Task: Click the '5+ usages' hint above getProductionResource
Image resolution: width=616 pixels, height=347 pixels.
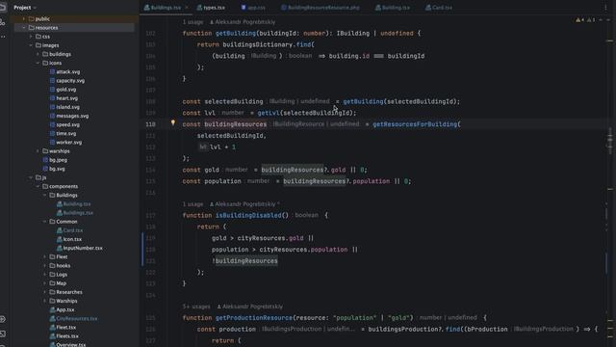Action: coord(196,307)
